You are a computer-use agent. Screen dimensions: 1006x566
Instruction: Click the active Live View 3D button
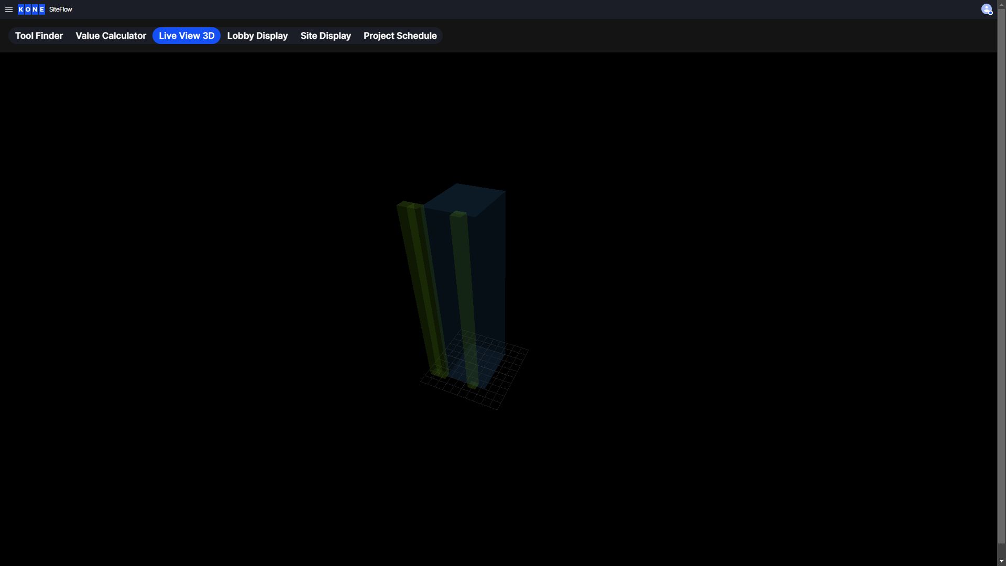[187, 36]
